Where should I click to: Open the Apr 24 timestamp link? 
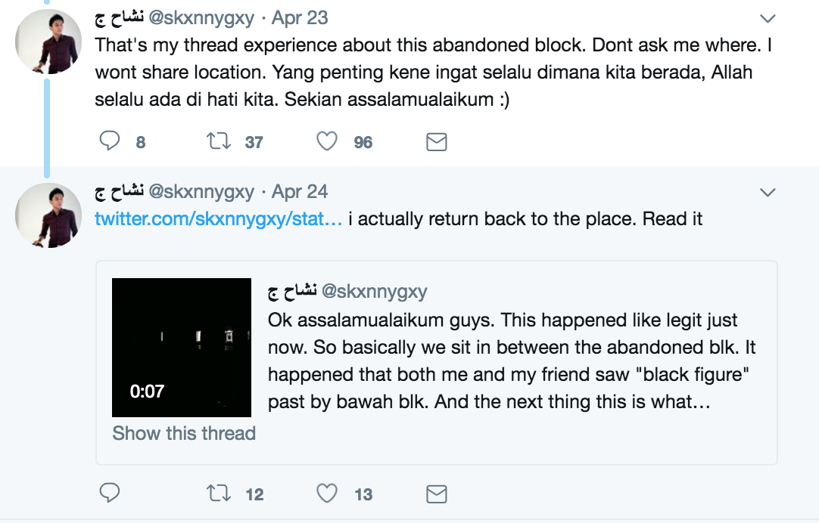pyautogui.click(x=300, y=192)
